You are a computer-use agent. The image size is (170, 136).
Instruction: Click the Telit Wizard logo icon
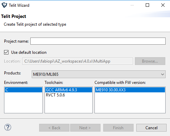point(4,5)
